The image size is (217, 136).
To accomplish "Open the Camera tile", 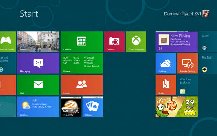I will tap(114, 41).
